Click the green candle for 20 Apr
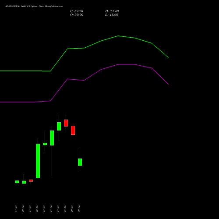Viewport: 219px width, 219px height. 24,182
